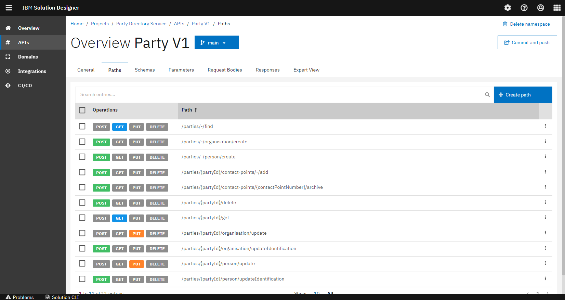
Task: Open the row menu for /parties/-/person/create
Action: pyautogui.click(x=545, y=157)
